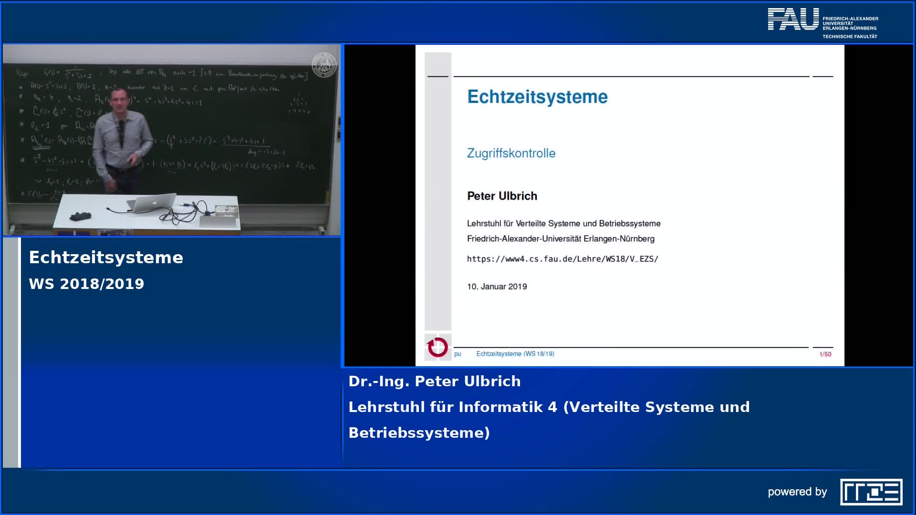The image size is (916, 515).
Task: Click the 'Technische Fakultät' text under FAU logo
Action: [x=849, y=37]
